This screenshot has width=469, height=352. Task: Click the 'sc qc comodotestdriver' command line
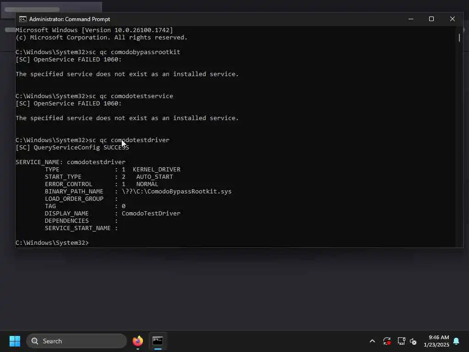click(93, 140)
